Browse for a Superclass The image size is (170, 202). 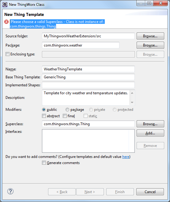click(x=150, y=124)
